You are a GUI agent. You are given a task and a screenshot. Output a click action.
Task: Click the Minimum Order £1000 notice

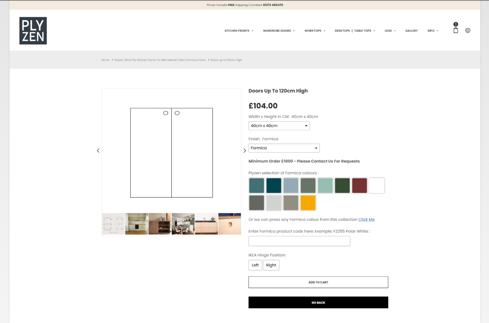pos(304,161)
